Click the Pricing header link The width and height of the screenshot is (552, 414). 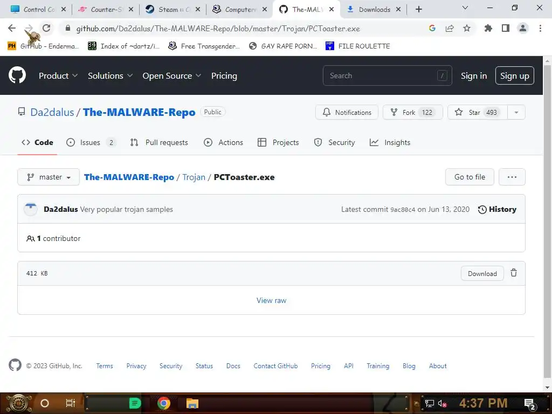point(224,75)
